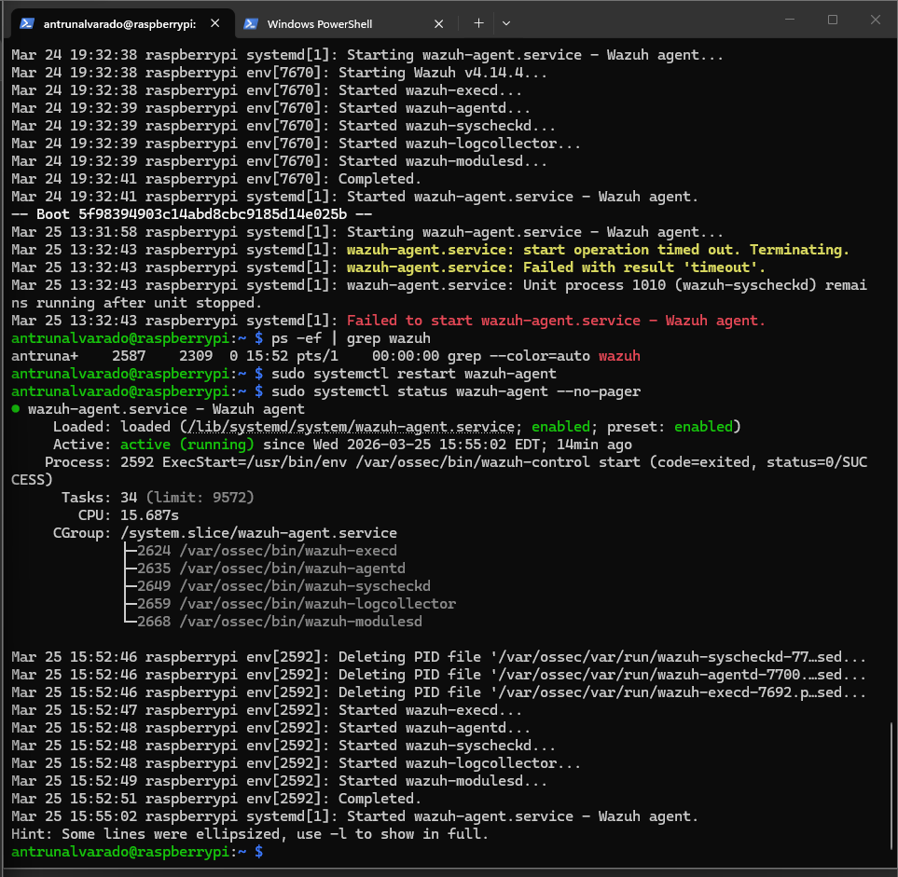
Task: Click the 15:52:48 'Started wazuh-logcollector...' line
Action: [x=297, y=763]
